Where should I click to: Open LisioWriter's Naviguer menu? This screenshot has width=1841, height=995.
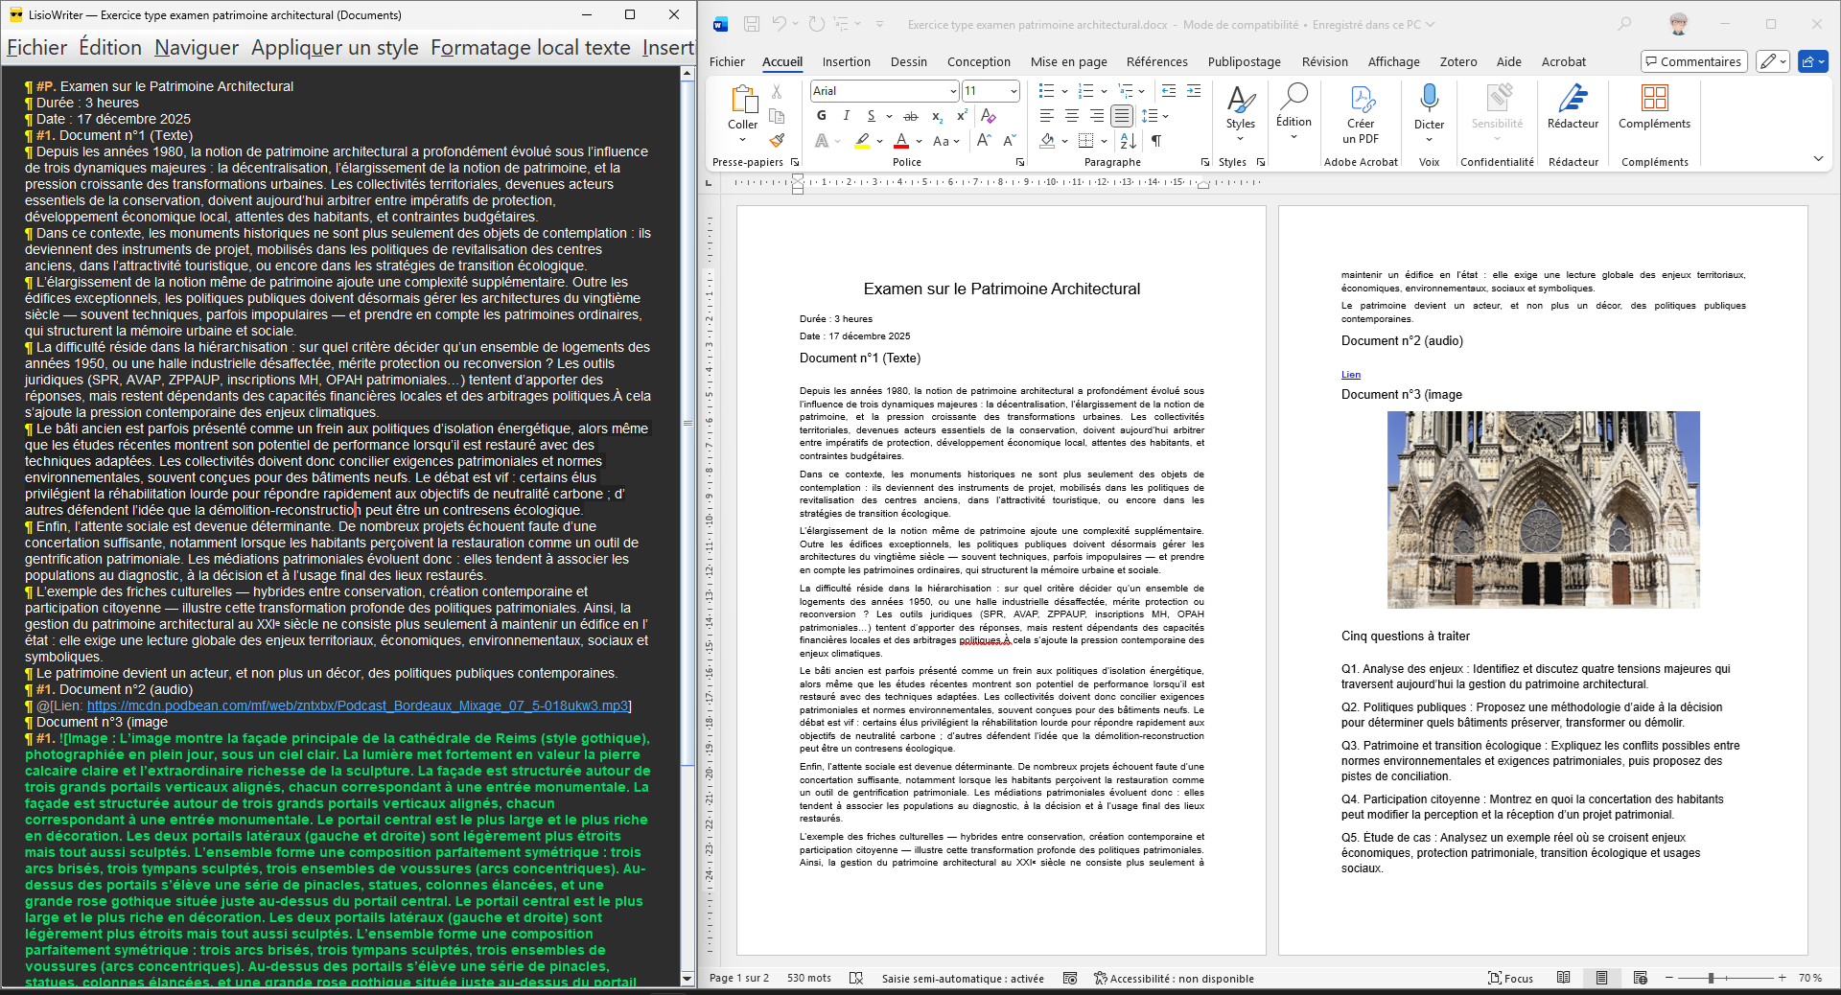coord(197,48)
